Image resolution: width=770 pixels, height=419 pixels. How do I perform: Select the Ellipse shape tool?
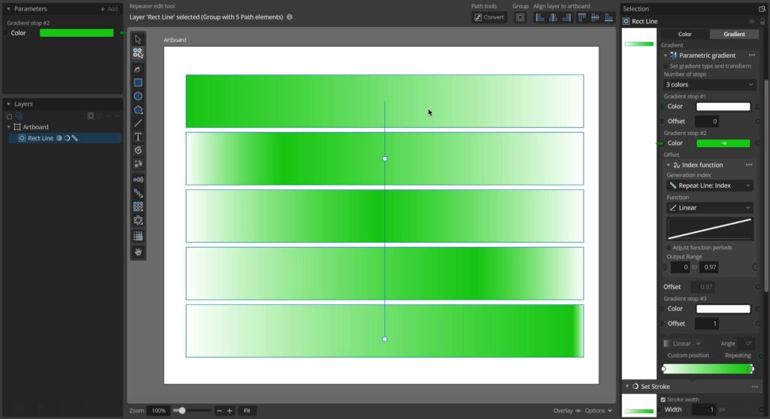click(138, 96)
